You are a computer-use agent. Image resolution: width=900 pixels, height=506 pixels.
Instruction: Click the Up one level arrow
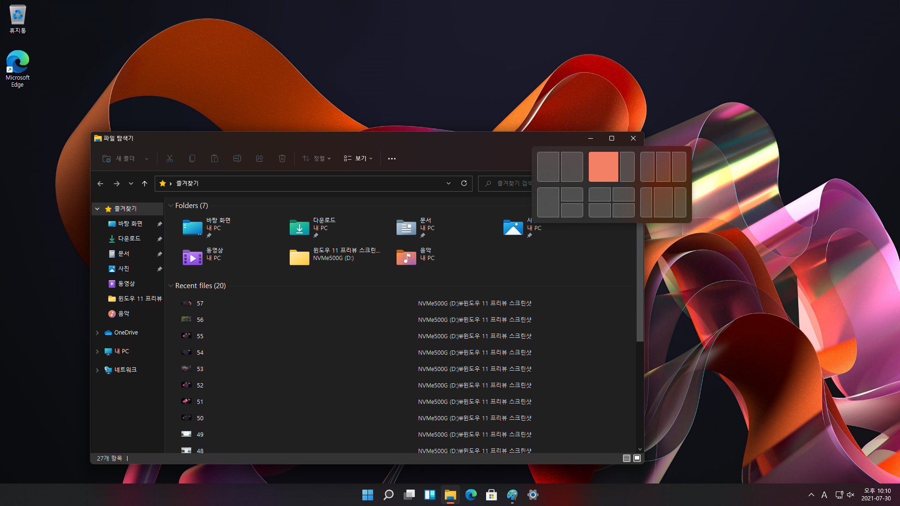[x=144, y=184]
